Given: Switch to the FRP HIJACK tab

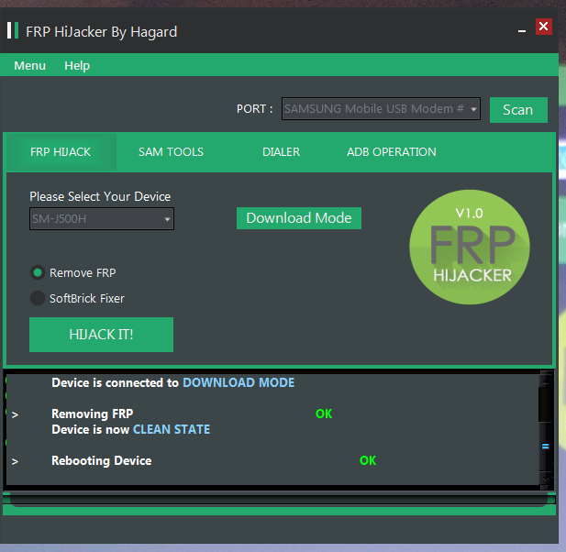Looking at the screenshot, I should (61, 152).
